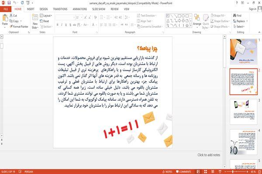This screenshot has width=262, height=174.
Task: Select slide 3 thumbnail
Action: click(244, 112)
